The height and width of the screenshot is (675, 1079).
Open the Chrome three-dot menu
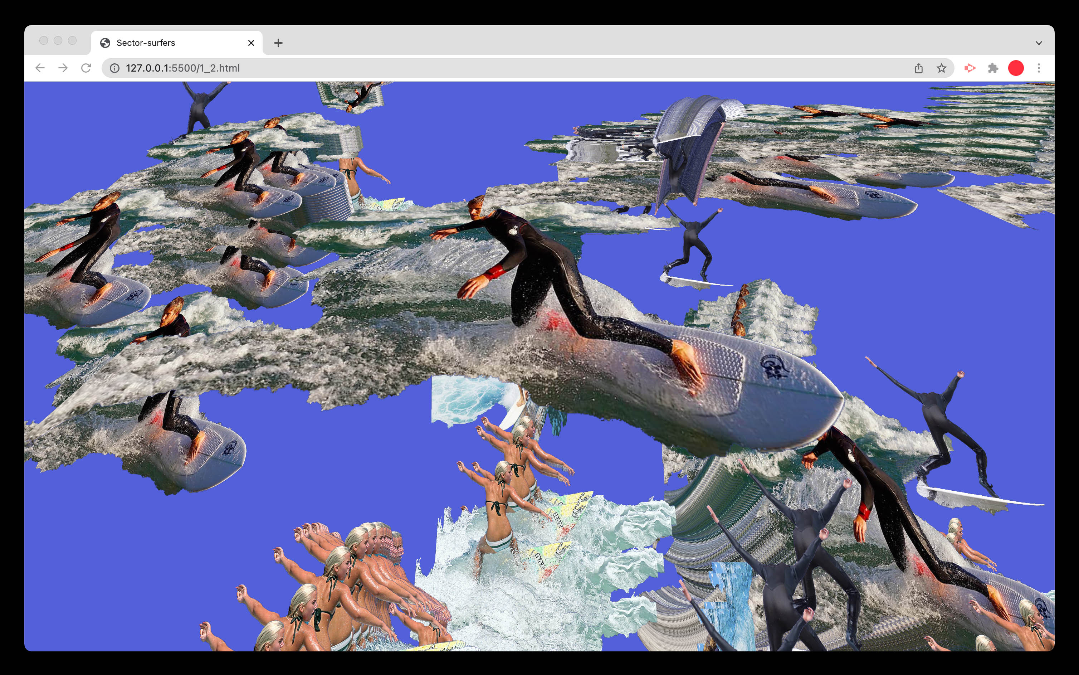point(1039,68)
